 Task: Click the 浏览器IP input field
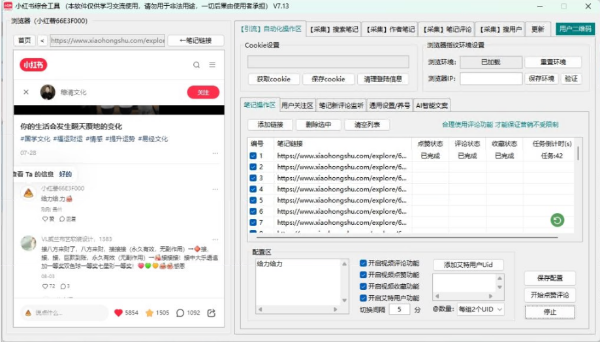491,79
